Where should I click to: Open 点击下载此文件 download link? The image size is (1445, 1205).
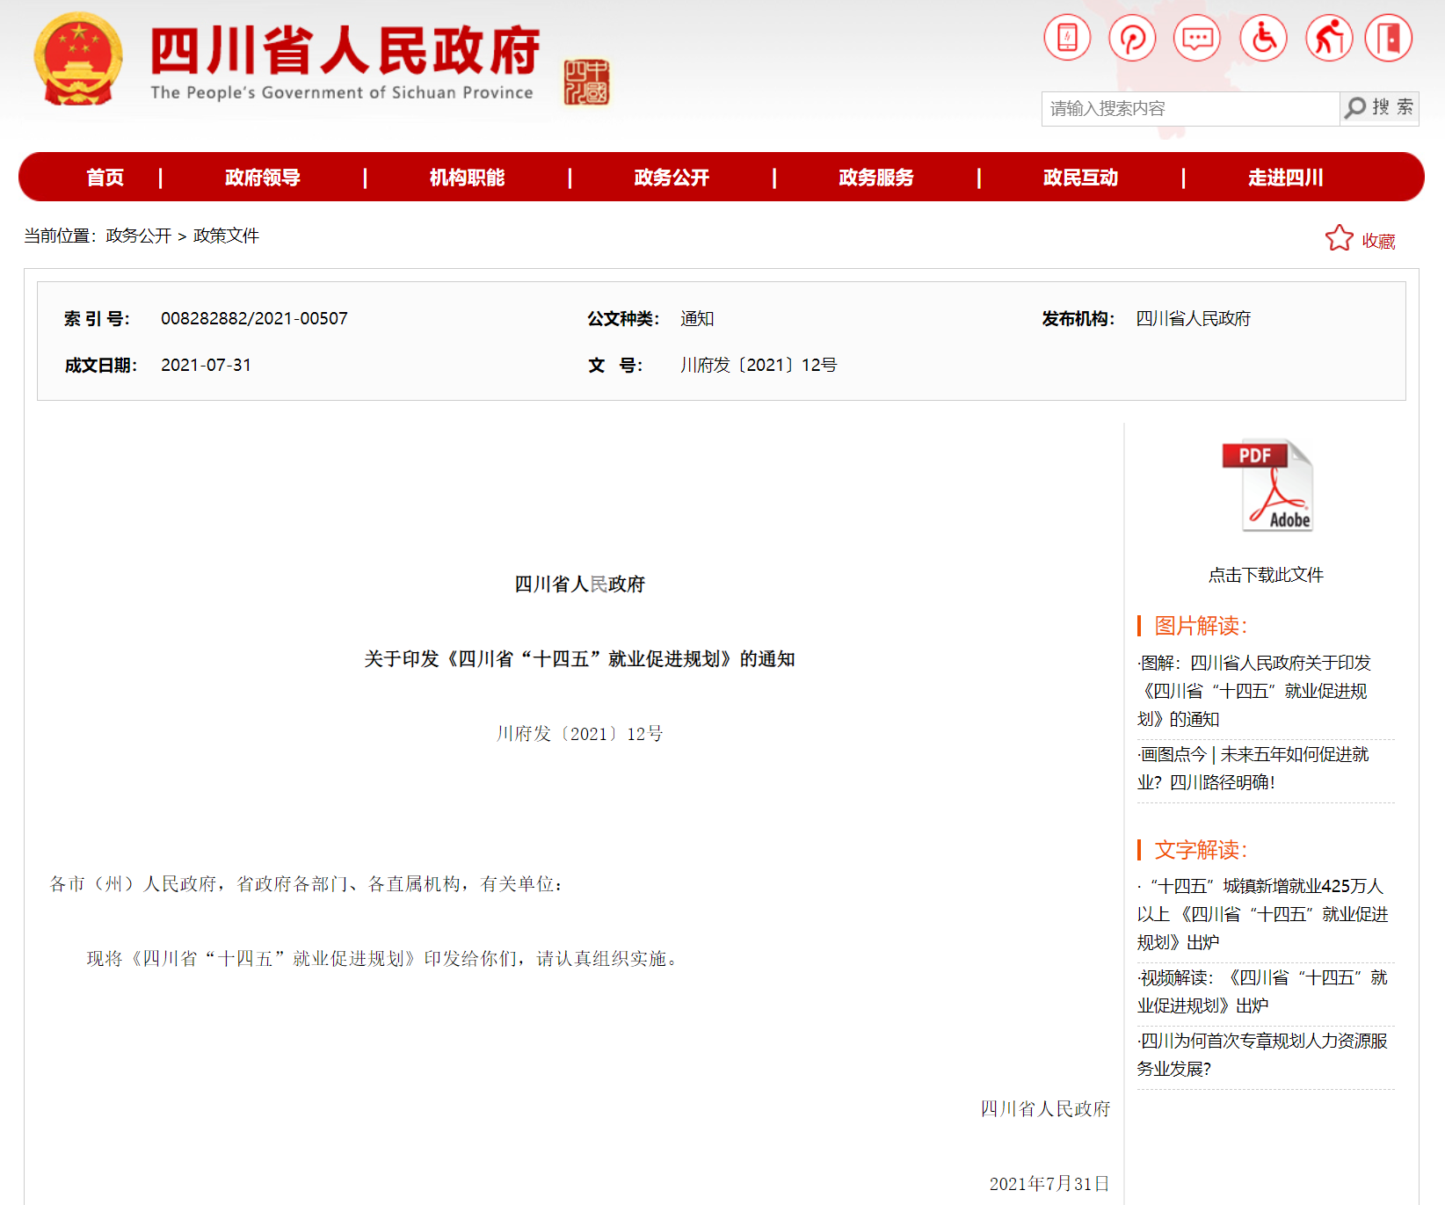point(1266,575)
